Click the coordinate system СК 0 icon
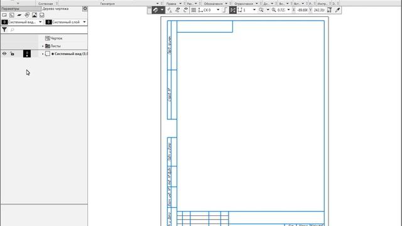The height and width of the screenshot is (226, 402). tap(200, 10)
